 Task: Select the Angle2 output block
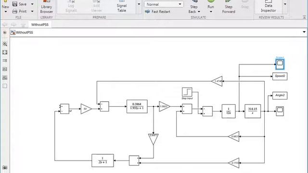(x=280, y=96)
